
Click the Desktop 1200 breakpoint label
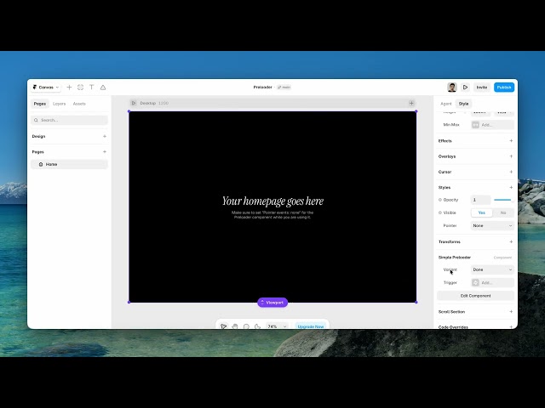click(154, 103)
